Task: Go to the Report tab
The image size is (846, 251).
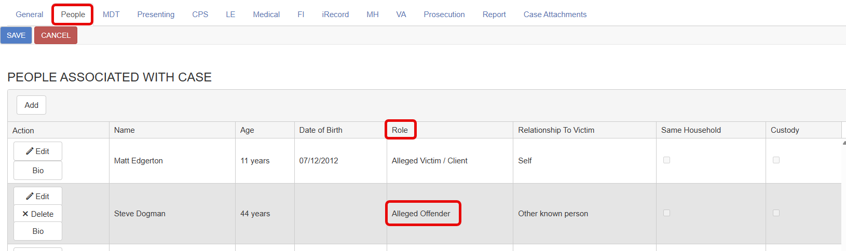Action: (x=494, y=15)
